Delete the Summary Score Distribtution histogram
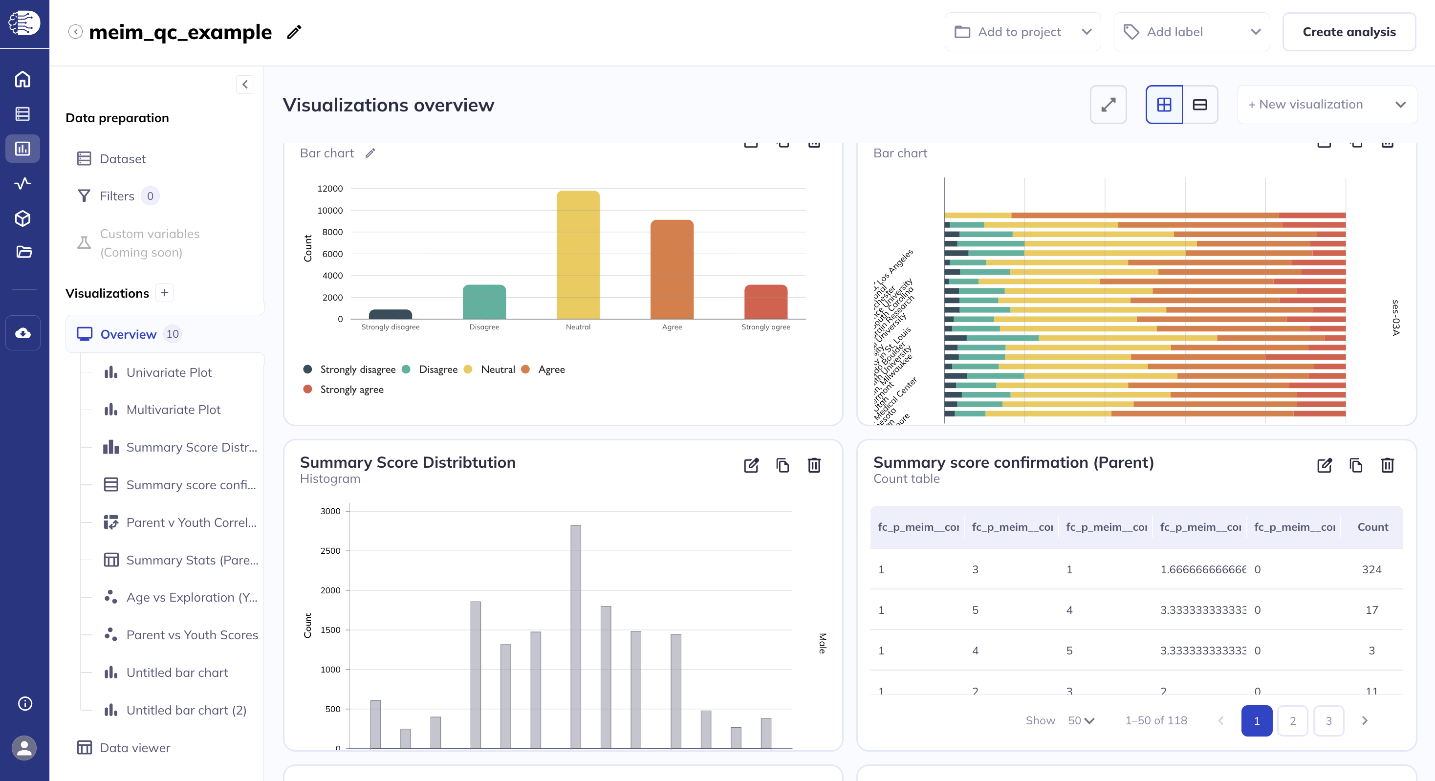The height and width of the screenshot is (781, 1435). coord(814,465)
